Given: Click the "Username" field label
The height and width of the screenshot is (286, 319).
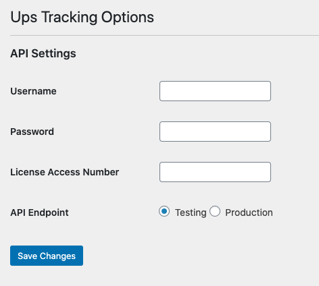Looking at the screenshot, I should [x=33, y=91].
